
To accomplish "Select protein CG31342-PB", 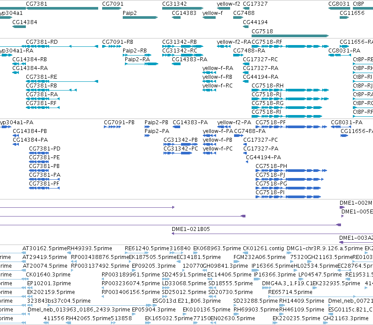I will coord(181,140).
